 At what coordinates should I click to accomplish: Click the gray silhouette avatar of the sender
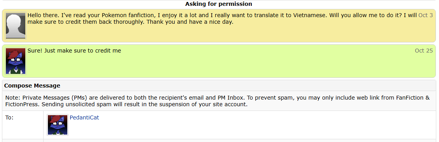pyautogui.click(x=16, y=26)
